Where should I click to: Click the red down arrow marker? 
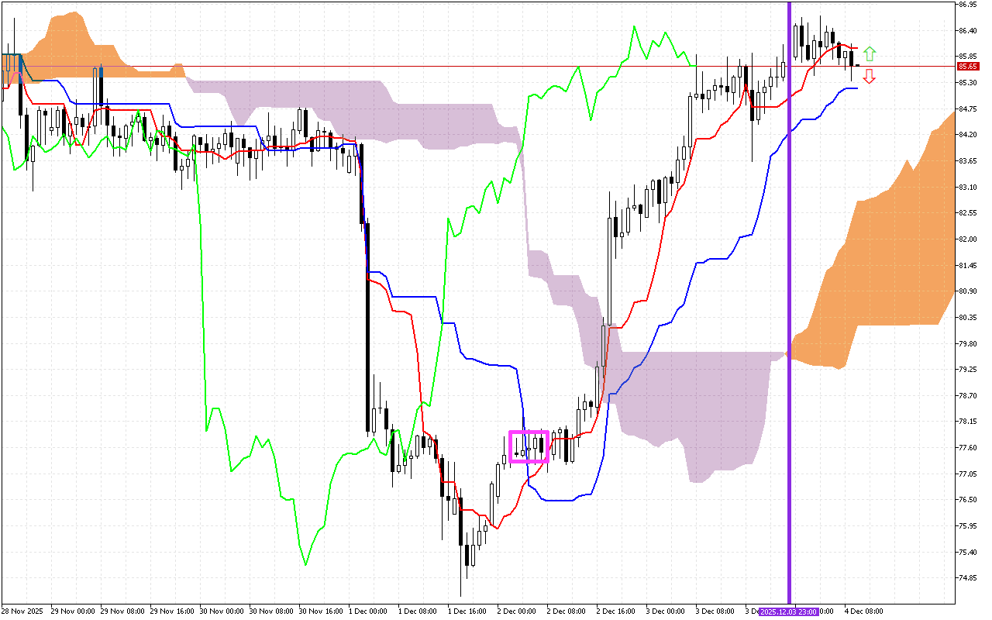[870, 75]
